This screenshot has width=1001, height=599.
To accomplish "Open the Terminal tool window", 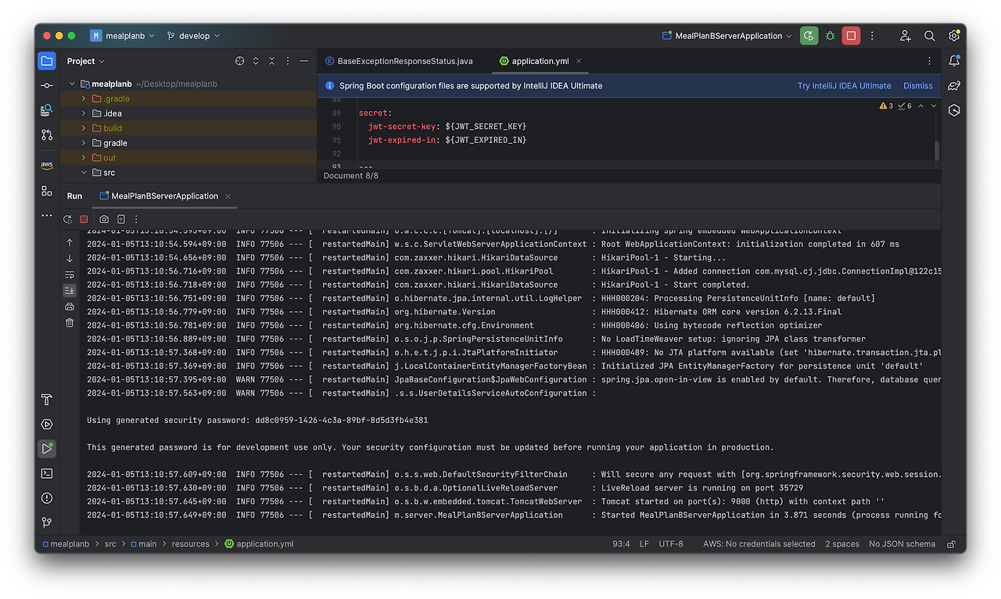I will click(x=47, y=473).
